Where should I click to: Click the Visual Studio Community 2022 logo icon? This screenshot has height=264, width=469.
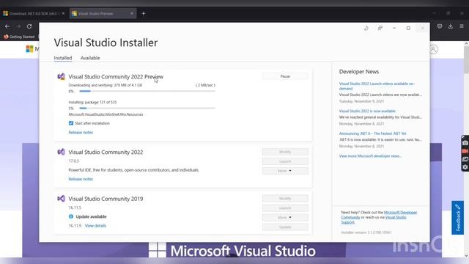point(62,152)
